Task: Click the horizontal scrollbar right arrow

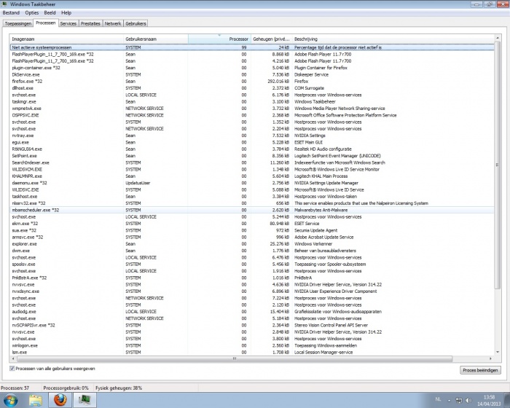Action: pyautogui.click(x=490, y=358)
